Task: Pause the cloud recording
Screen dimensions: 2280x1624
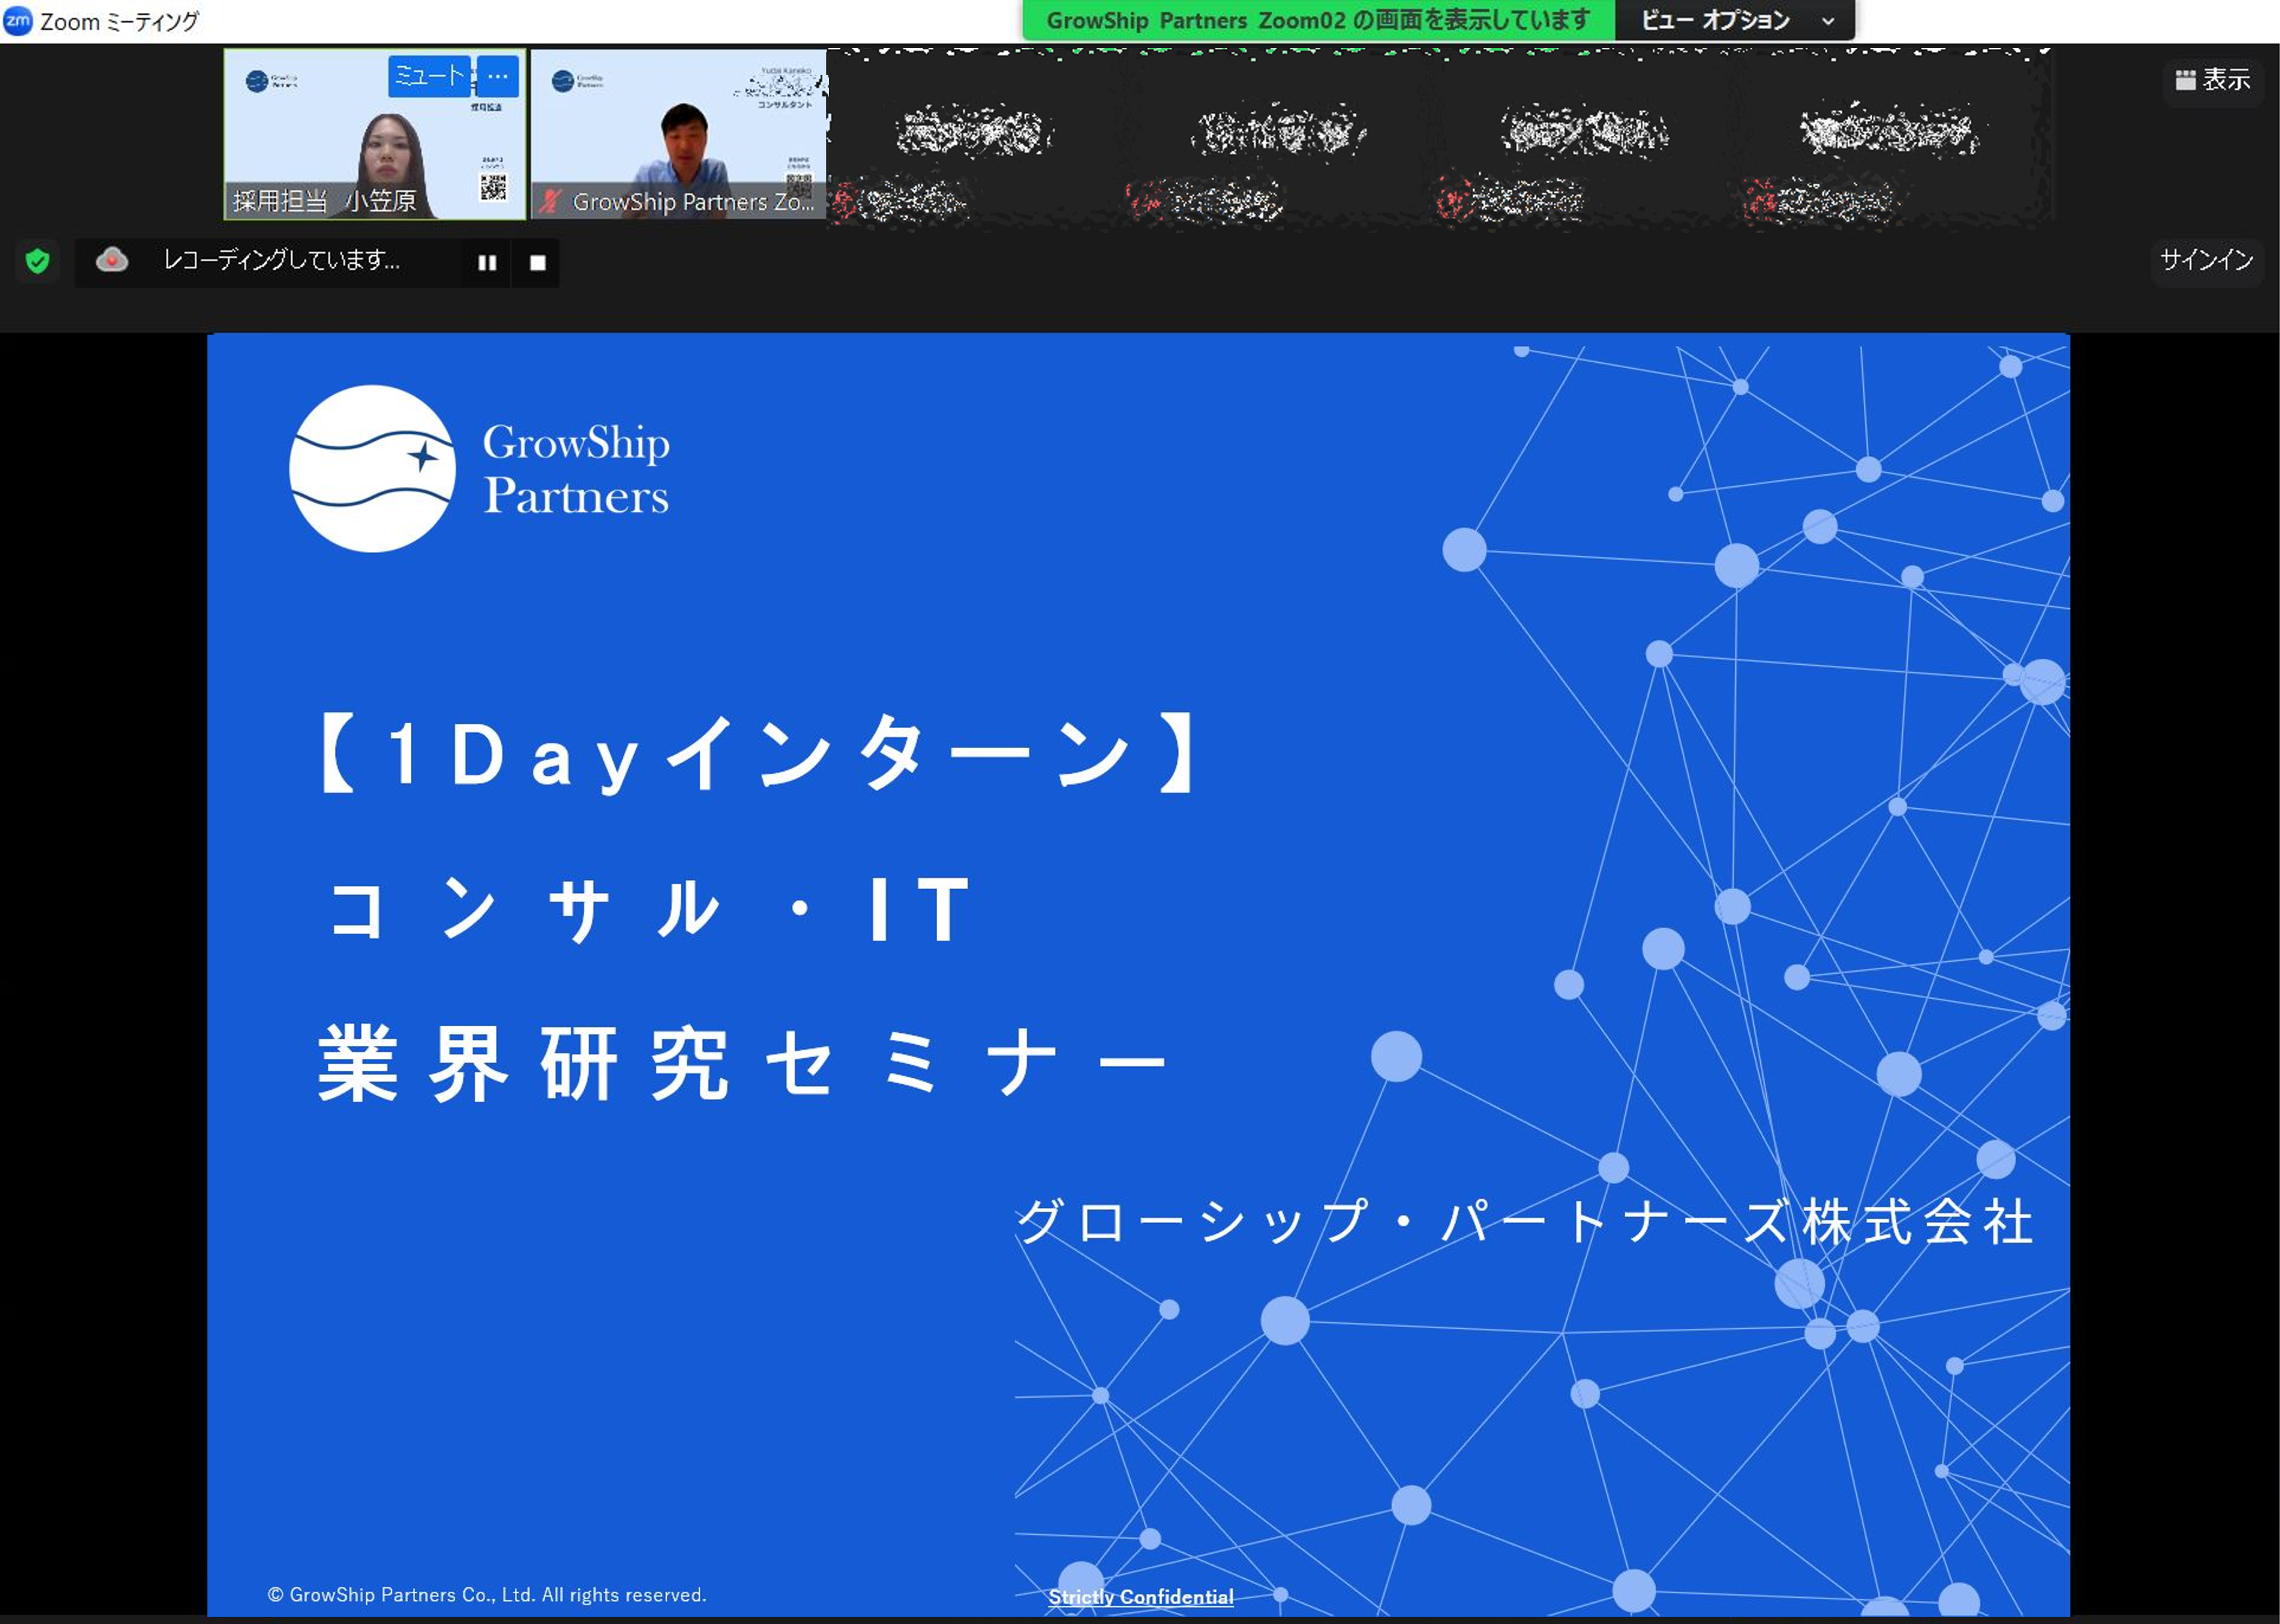Action: pyautogui.click(x=487, y=262)
